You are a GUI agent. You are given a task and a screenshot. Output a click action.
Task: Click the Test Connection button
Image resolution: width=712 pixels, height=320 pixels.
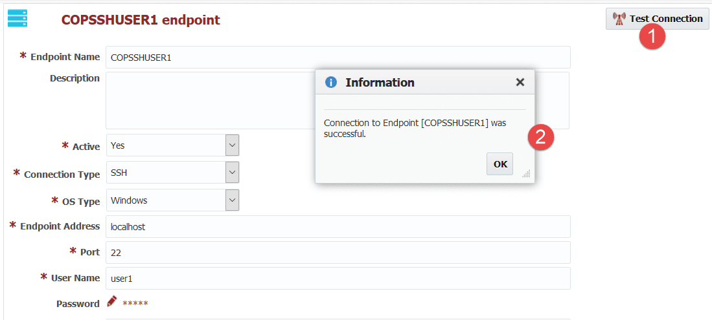pos(657,19)
